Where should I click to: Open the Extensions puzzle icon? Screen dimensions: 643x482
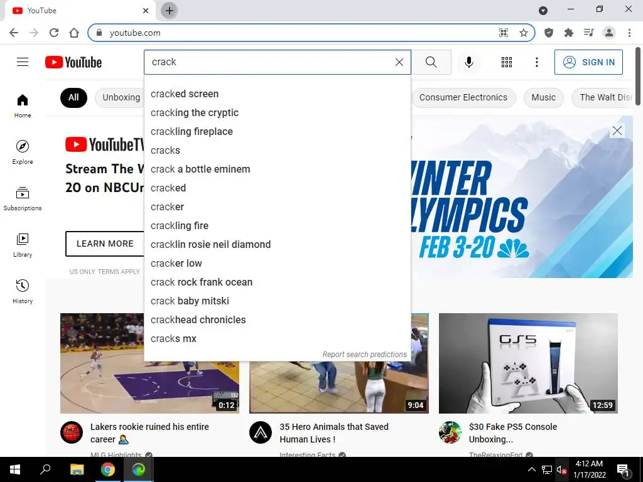click(568, 33)
